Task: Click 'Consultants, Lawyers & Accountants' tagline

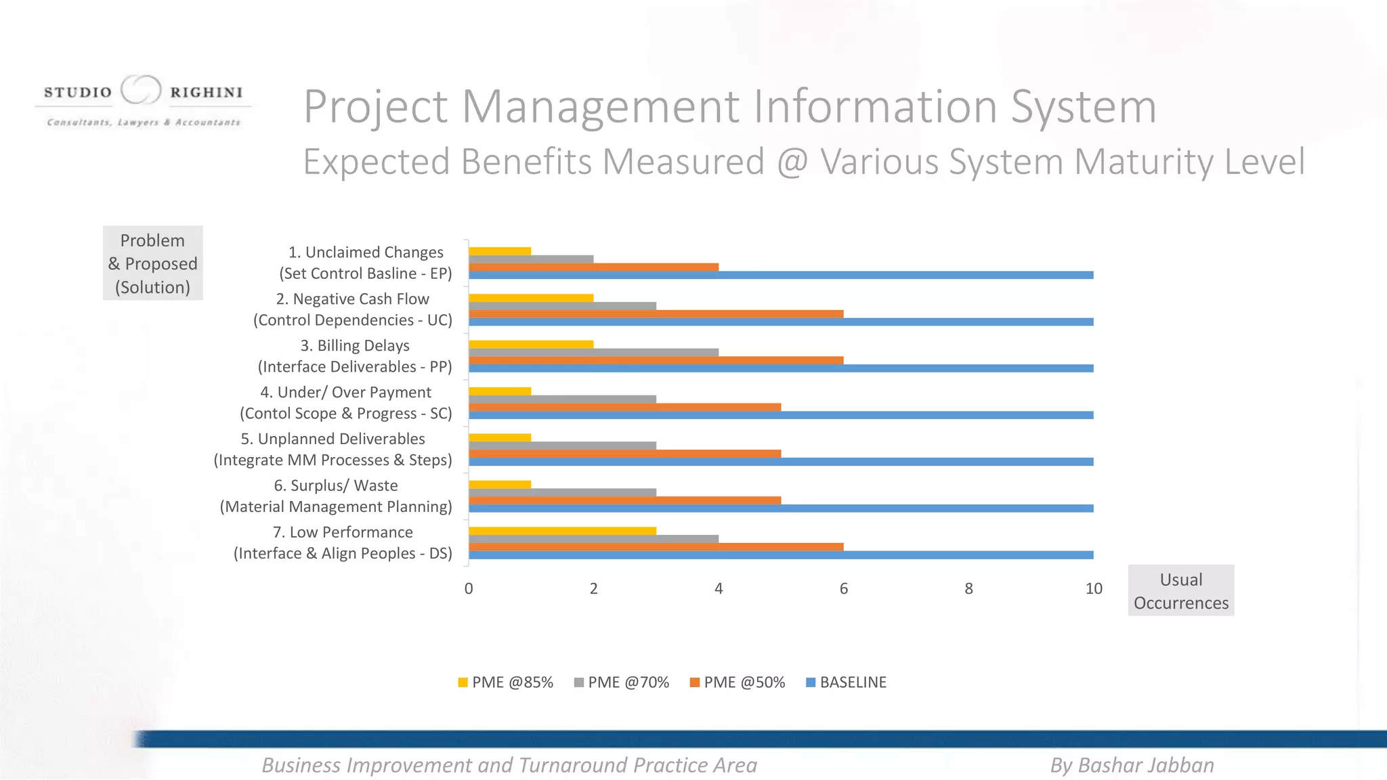Action: (x=144, y=123)
